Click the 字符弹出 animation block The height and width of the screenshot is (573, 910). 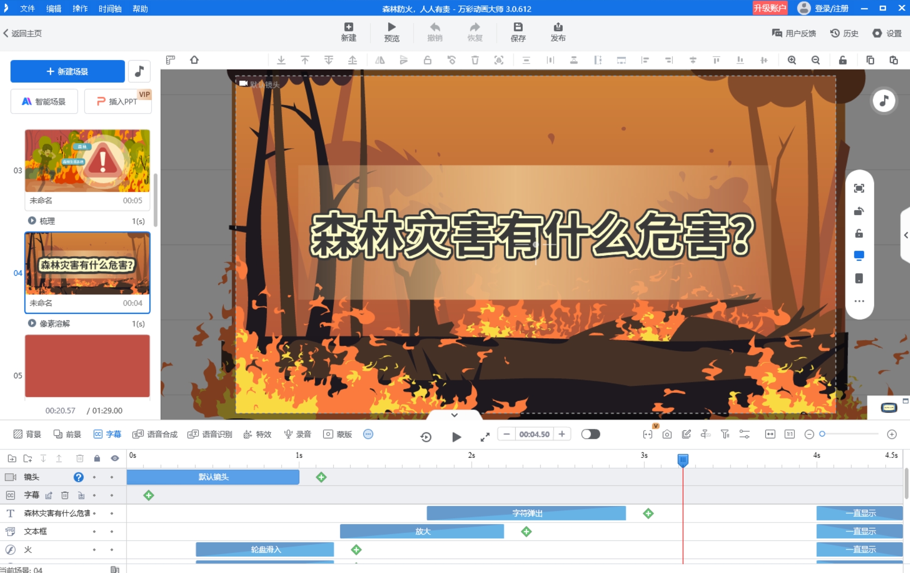pyautogui.click(x=526, y=513)
